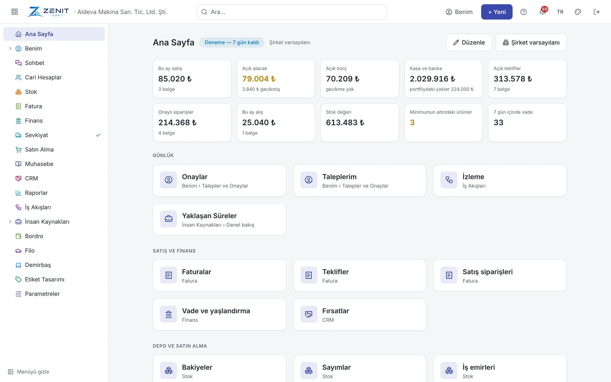
Task: Toggle the Sevkiyat checkmark in sidebar
Action: 98,135
